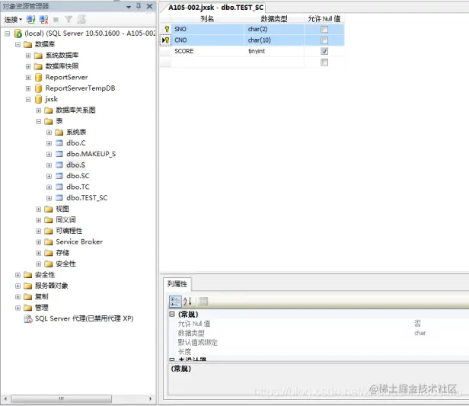Collapse the 数据库 folder
The height and width of the screenshot is (406, 469).
coord(18,45)
